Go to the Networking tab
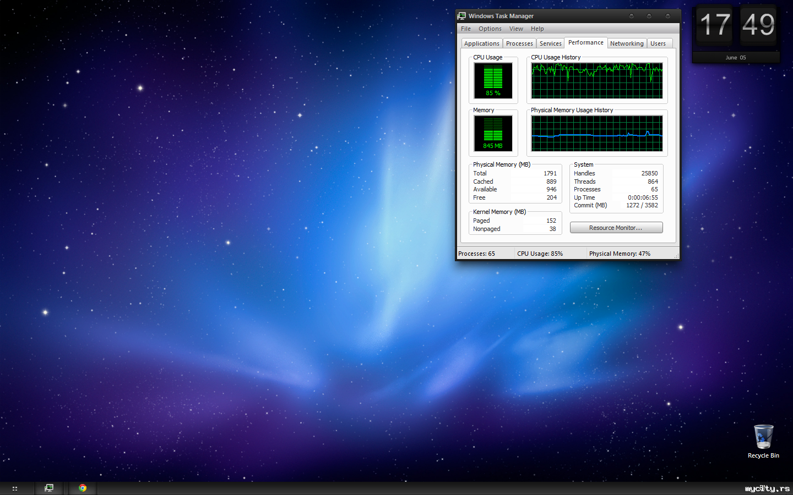The height and width of the screenshot is (495, 793). tap(627, 43)
